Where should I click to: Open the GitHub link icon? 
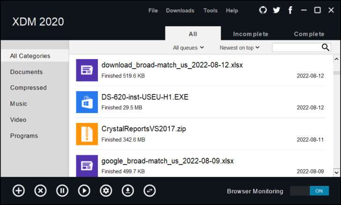coord(263,10)
